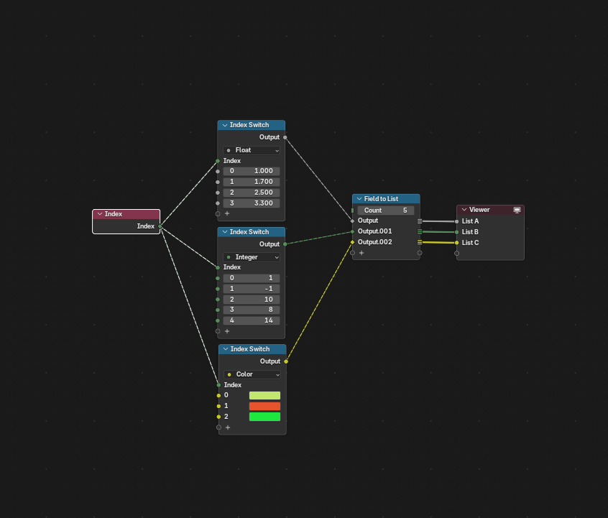This screenshot has height=518, width=608.
Task: Collapse the Integer Index Switch node
Action: pos(225,232)
